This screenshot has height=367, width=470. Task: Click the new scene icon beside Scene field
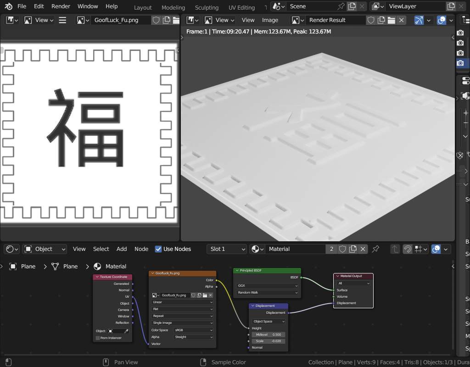click(x=352, y=6)
